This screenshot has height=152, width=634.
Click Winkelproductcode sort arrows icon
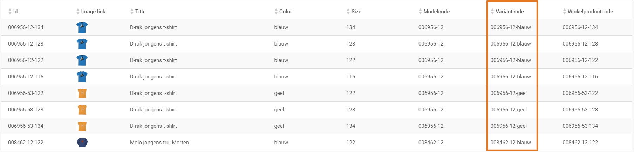point(565,12)
